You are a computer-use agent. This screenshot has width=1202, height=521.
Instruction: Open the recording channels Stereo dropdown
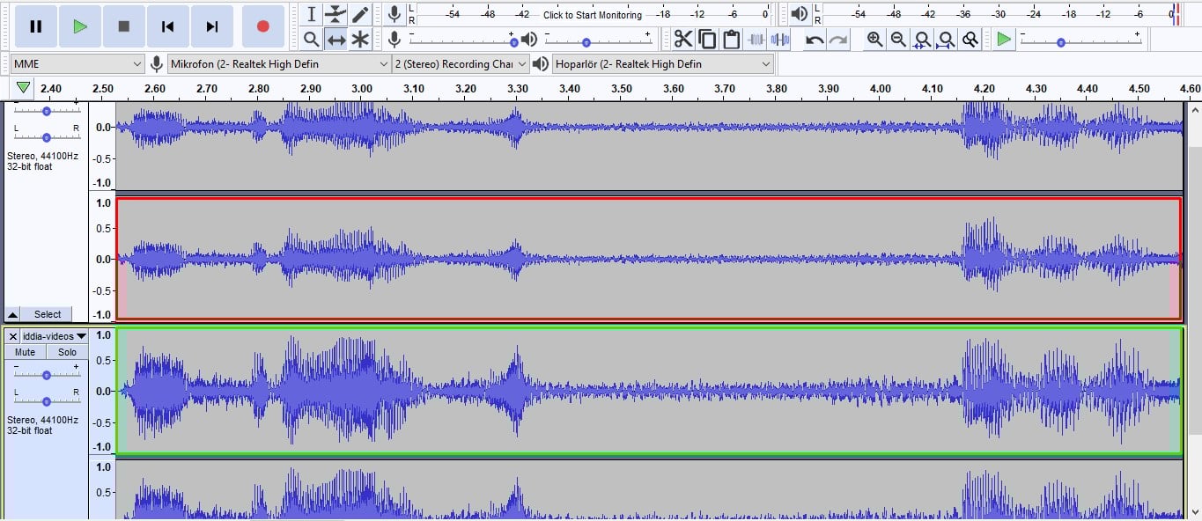[461, 64]
